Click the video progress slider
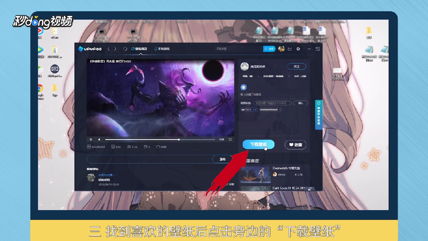The image size is (428, 241). [x=160, y=139]
